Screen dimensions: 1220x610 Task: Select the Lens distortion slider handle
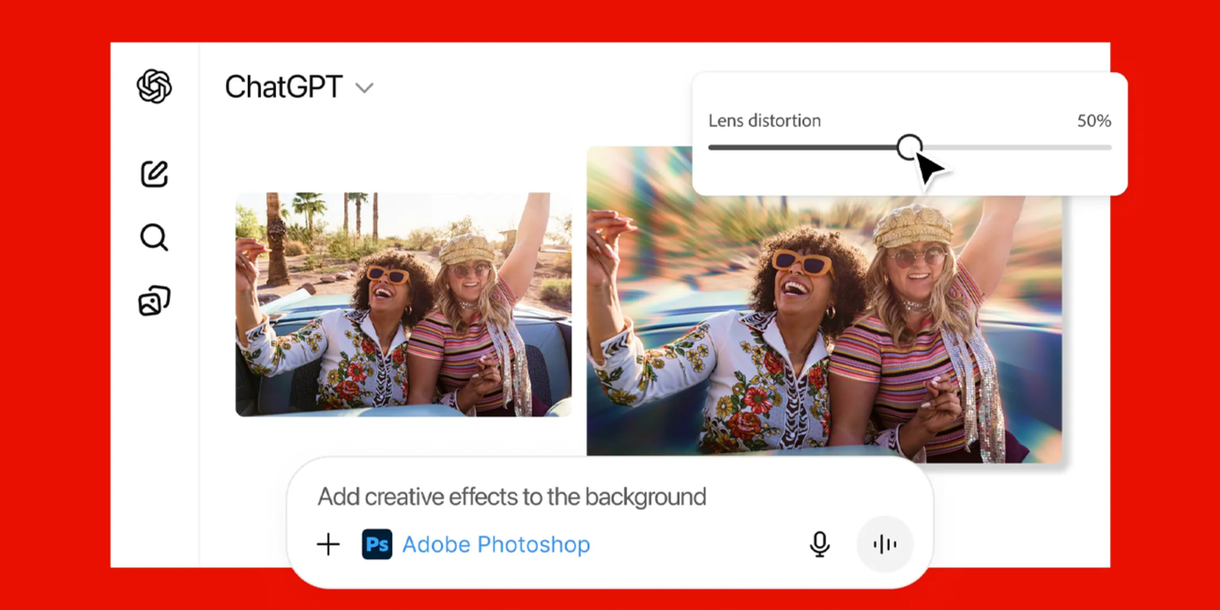click(909, 147)
